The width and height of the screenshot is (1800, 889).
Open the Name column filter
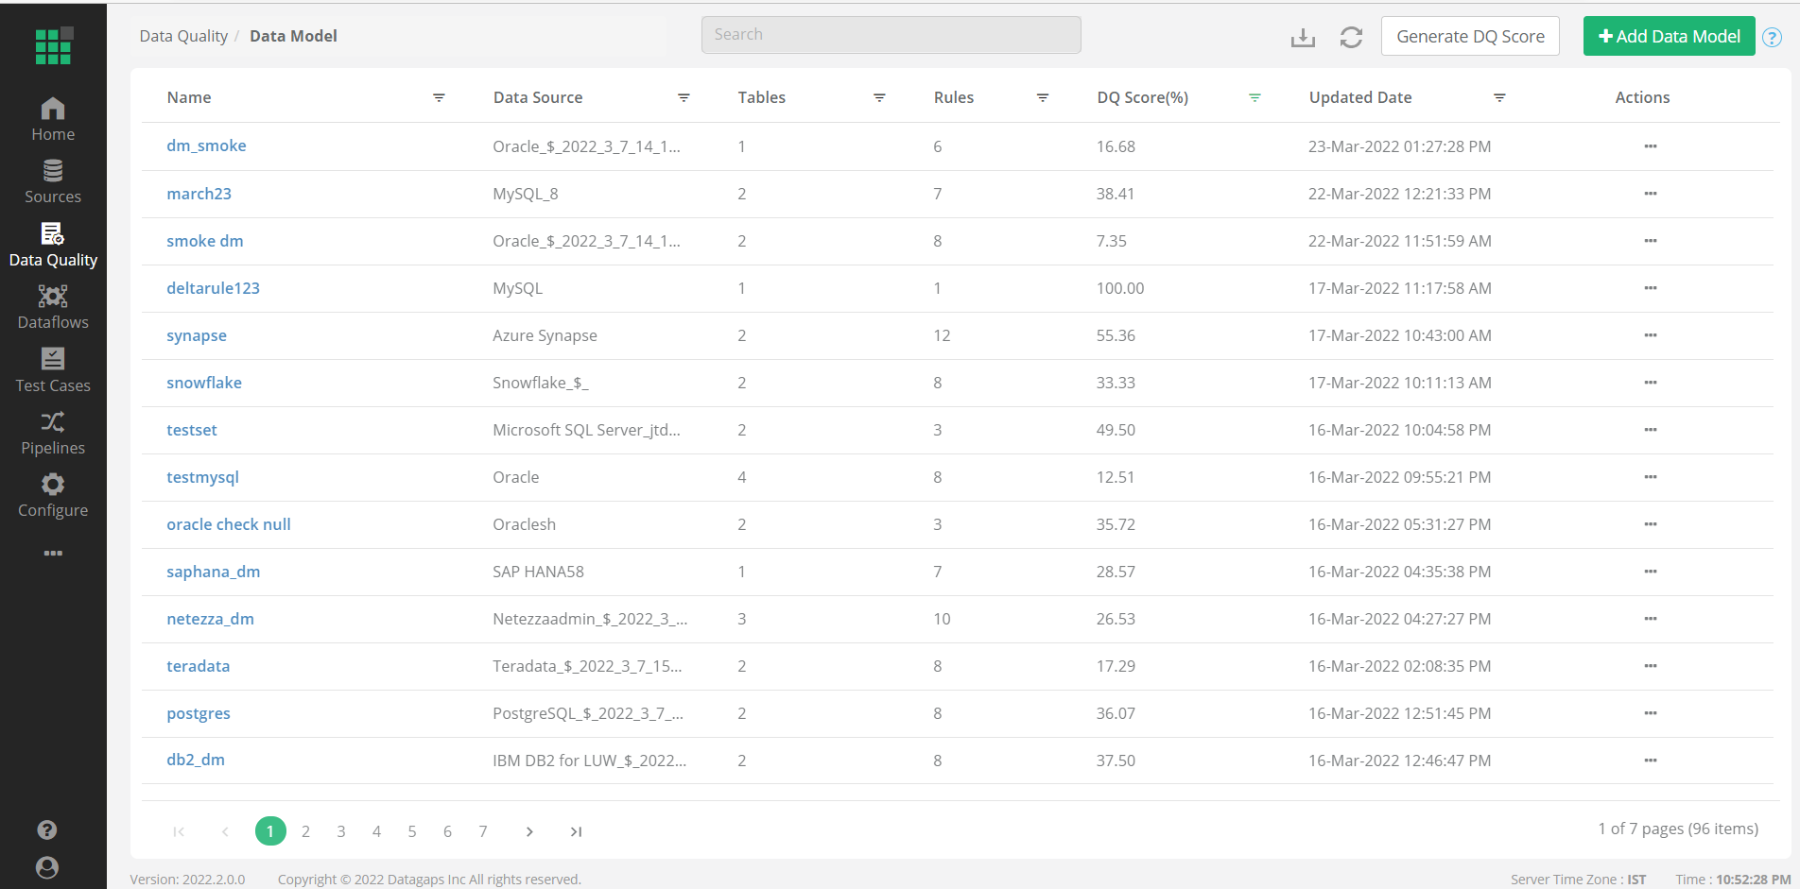[x=438, y=97]
